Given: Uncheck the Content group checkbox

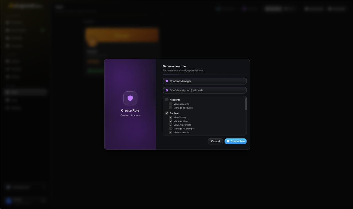Looking at the screenshot, I should (x=167, y=113).
